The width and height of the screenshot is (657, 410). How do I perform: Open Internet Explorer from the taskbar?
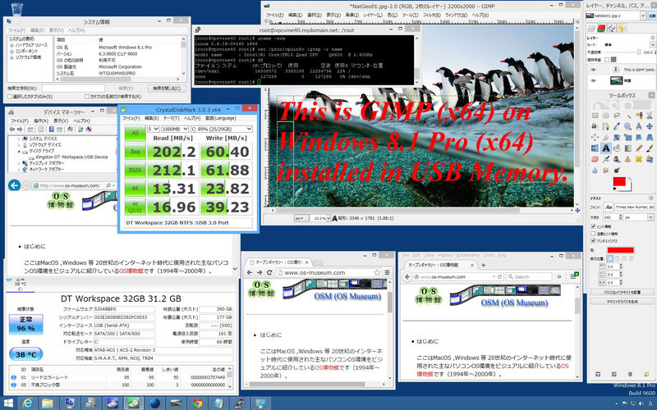(28, 403)
